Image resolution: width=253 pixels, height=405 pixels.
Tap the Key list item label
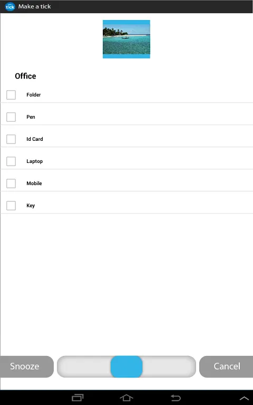point(31,206)
